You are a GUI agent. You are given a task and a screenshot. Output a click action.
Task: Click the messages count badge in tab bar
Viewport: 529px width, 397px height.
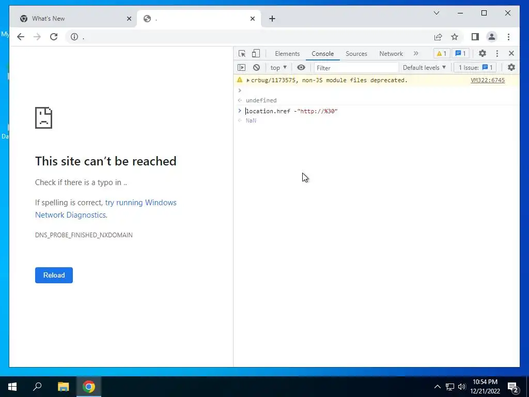(460, 53)
